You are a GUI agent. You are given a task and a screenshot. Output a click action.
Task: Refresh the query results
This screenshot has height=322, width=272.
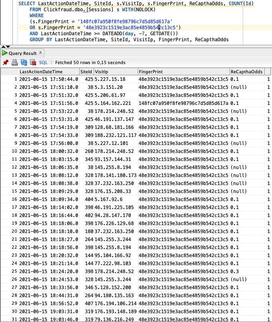point(24,62)
